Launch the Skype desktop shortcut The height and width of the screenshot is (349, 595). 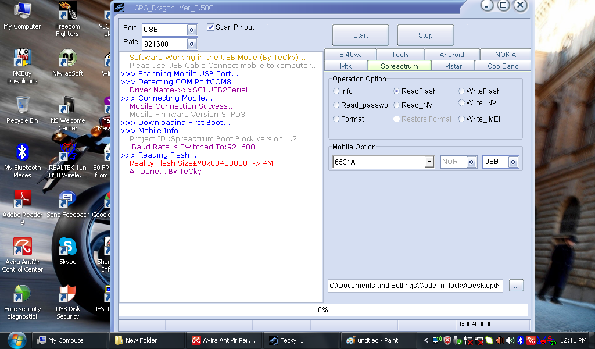[68, 251]
